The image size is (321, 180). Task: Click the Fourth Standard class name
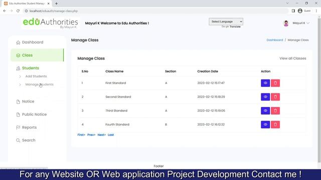coord(117,124)
